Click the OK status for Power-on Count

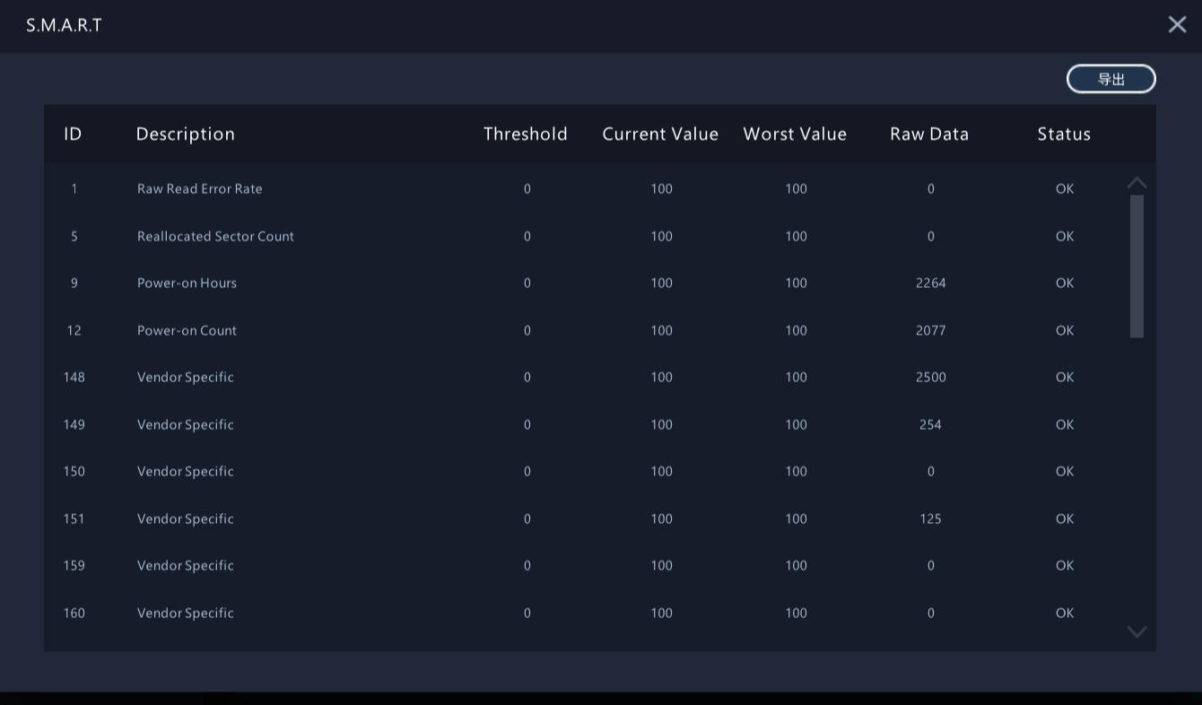pyautogui.click(x=1065, y=330)
